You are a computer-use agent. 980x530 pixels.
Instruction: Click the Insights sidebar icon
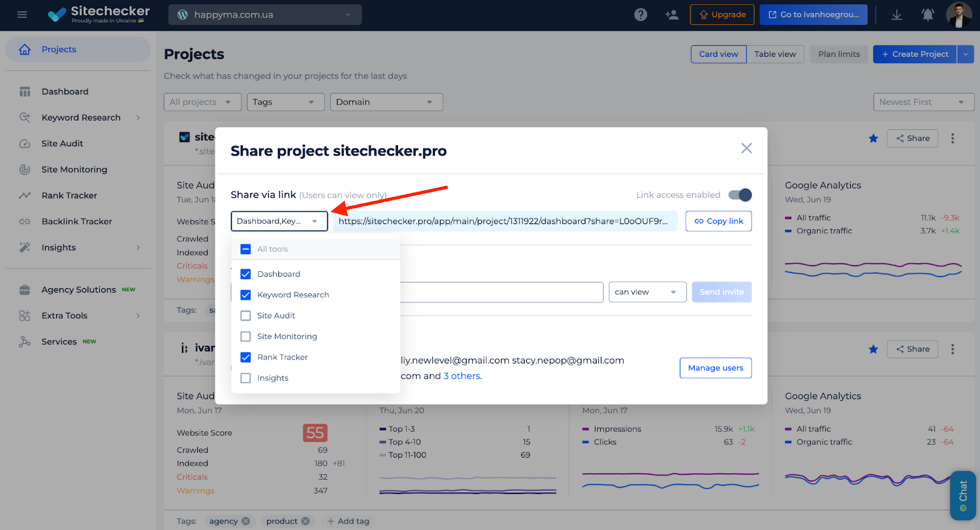point(24,247)
